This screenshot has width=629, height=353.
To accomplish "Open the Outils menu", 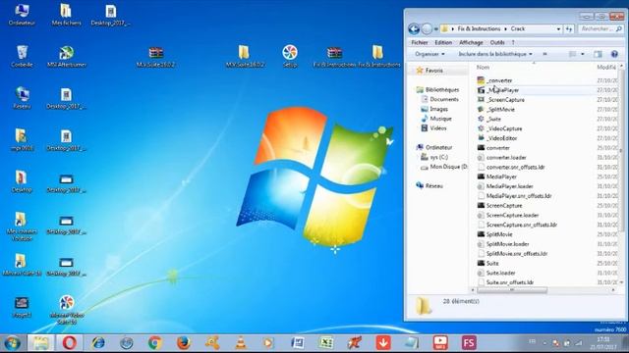I will point(497,42).
